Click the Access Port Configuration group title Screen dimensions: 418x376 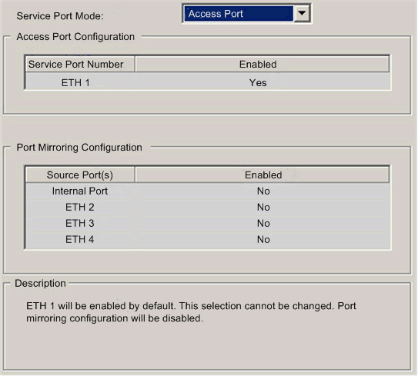75,37
